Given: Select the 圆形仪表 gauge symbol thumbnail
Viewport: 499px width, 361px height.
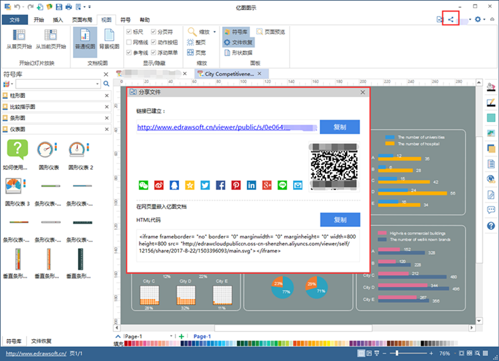Looking at the screenshot, I should [49, 152].
